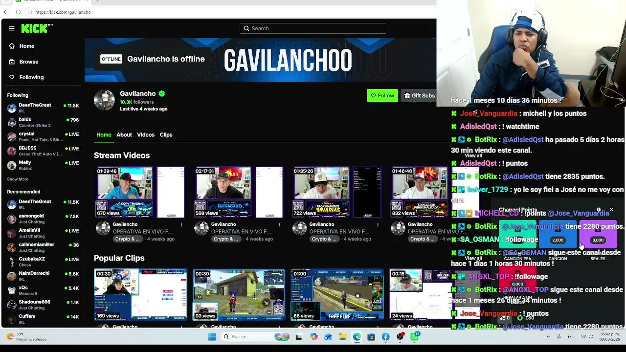Open Microsoft Store from the taskbar

371,337
